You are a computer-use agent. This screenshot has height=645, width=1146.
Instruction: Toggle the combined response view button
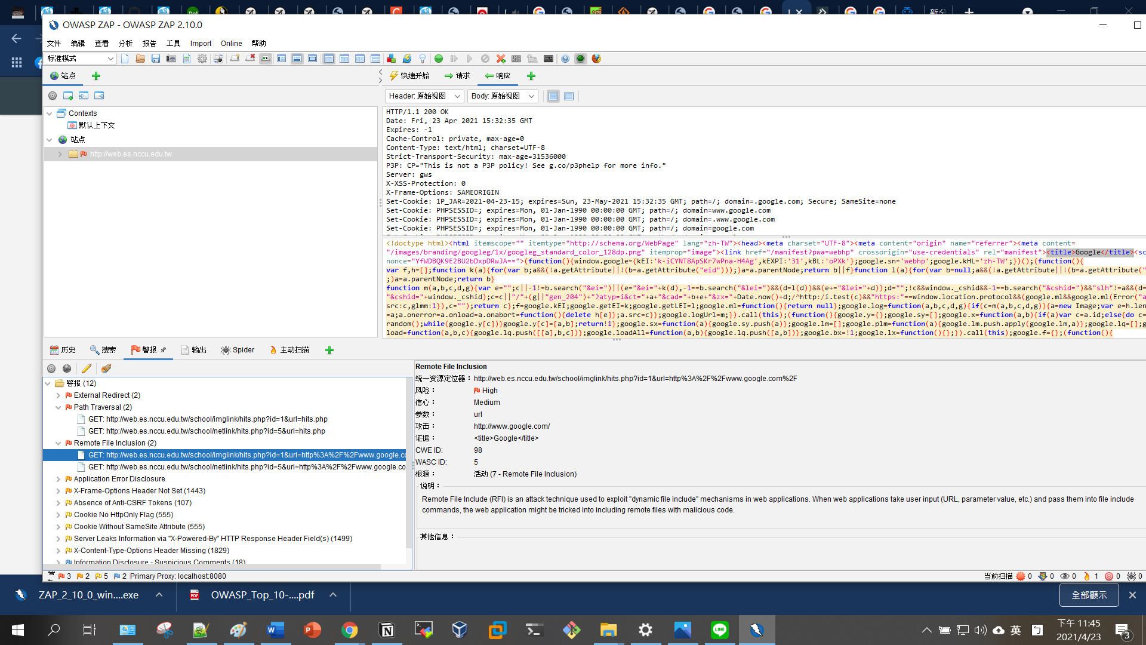pos(569,96)
